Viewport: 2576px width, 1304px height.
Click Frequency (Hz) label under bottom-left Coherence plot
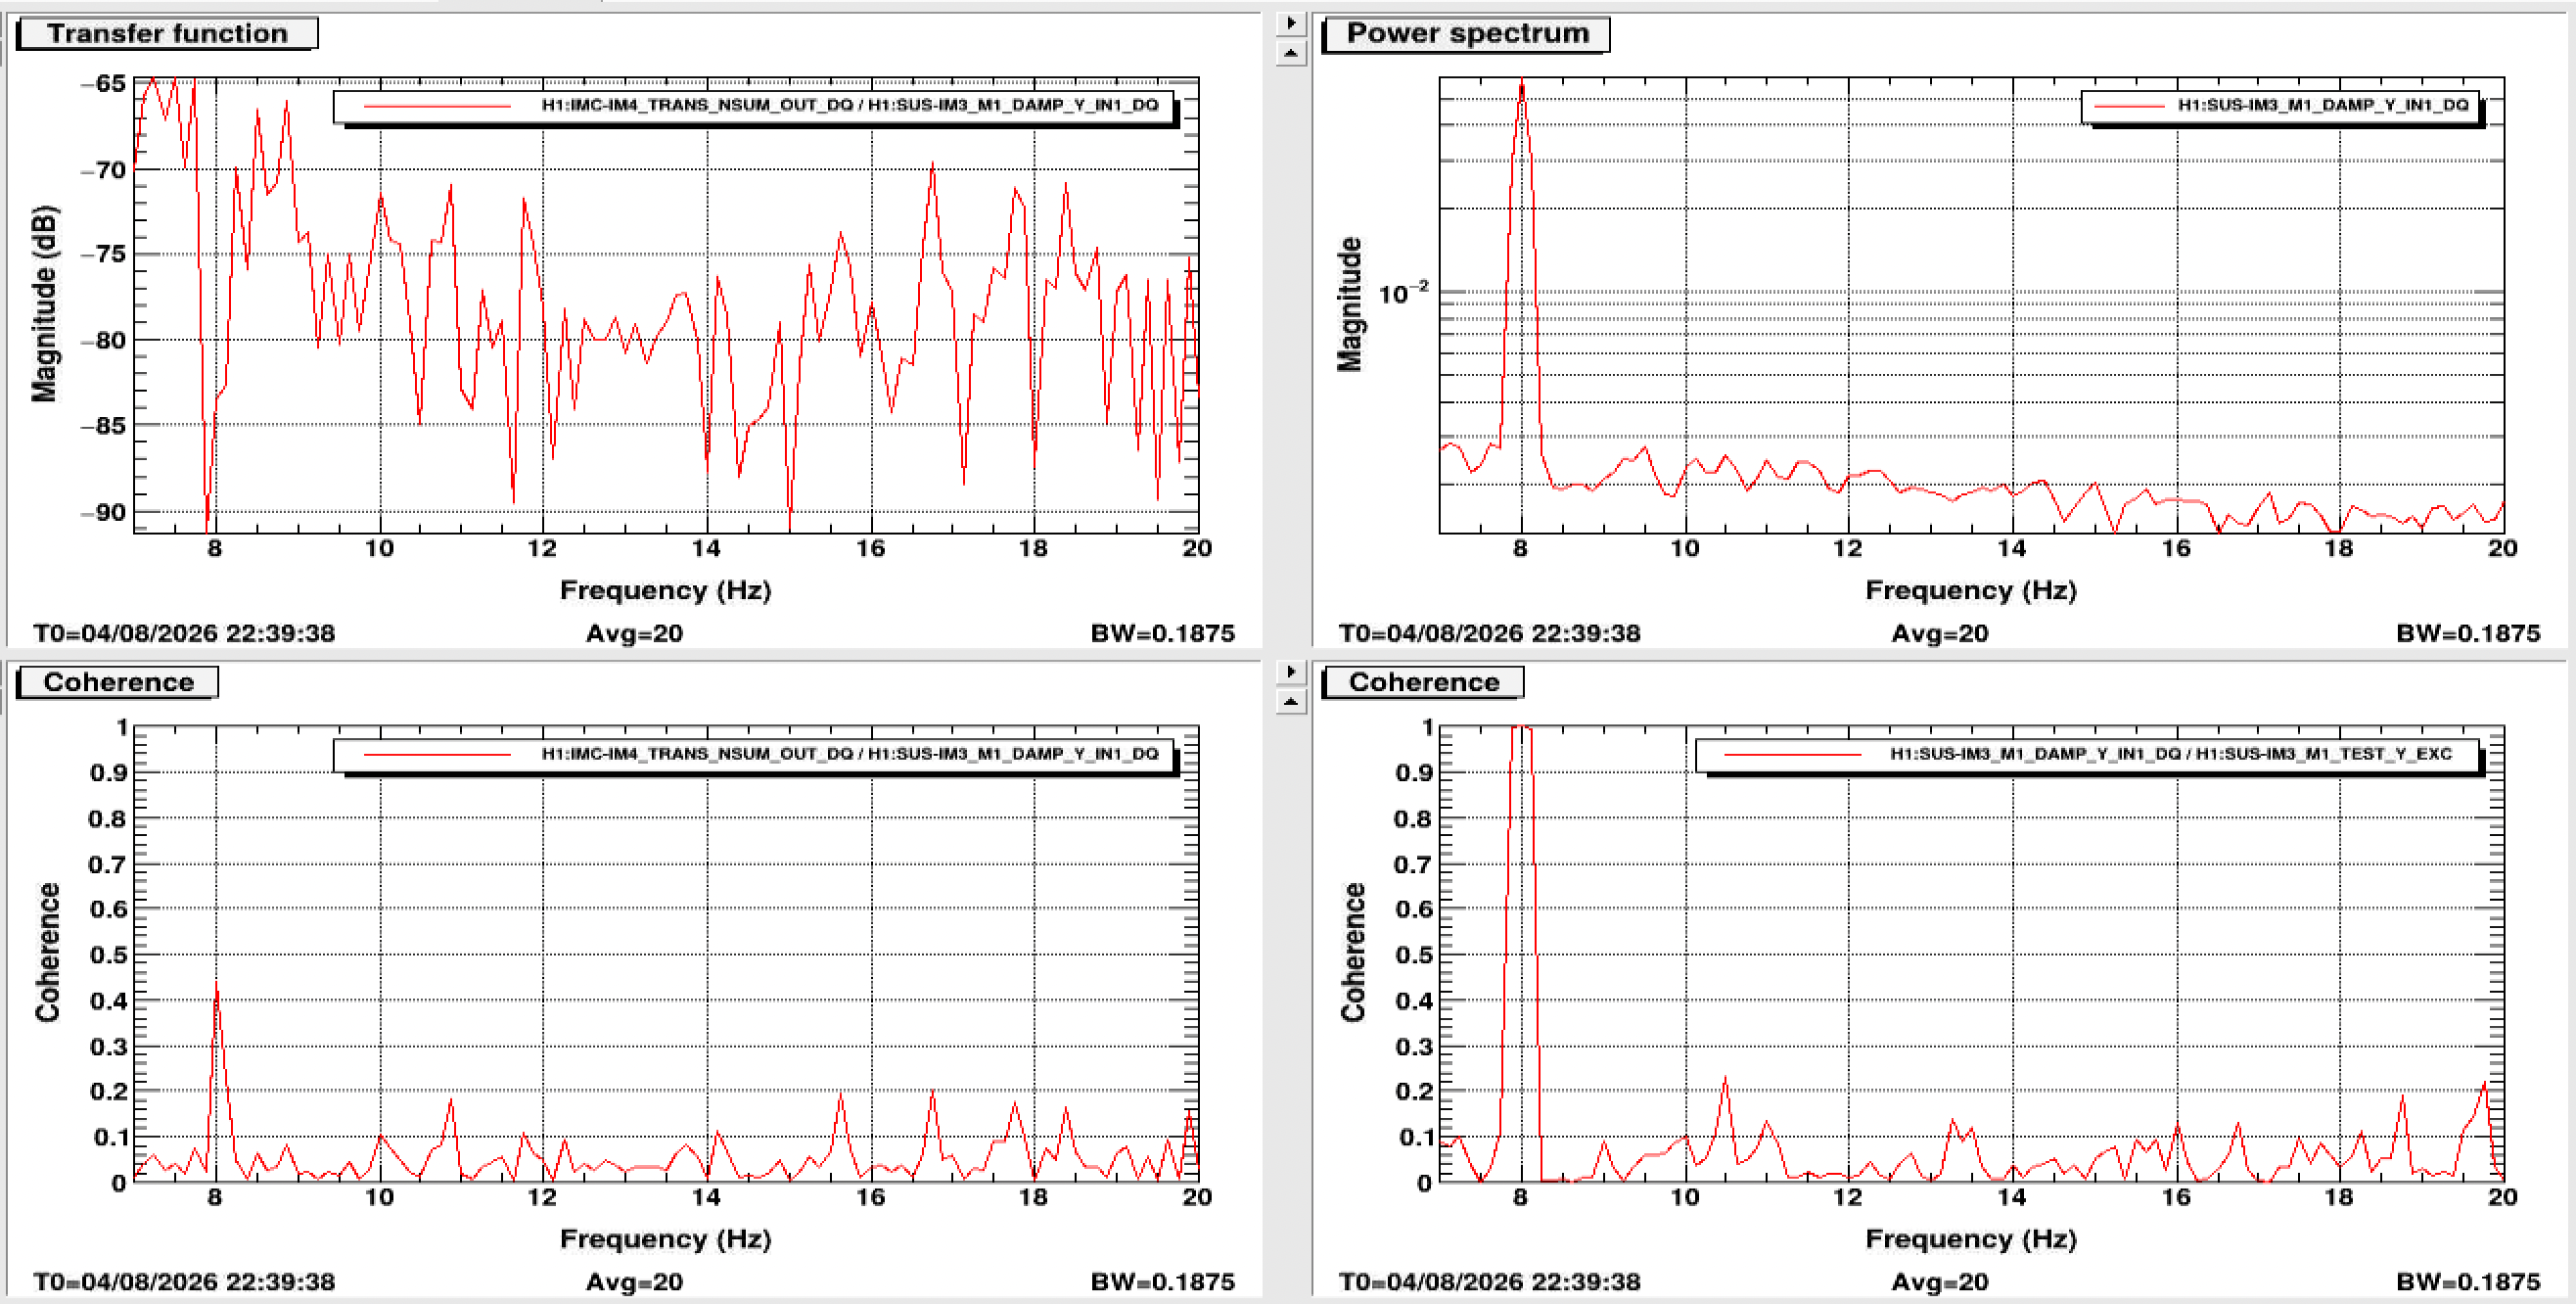665,1239
